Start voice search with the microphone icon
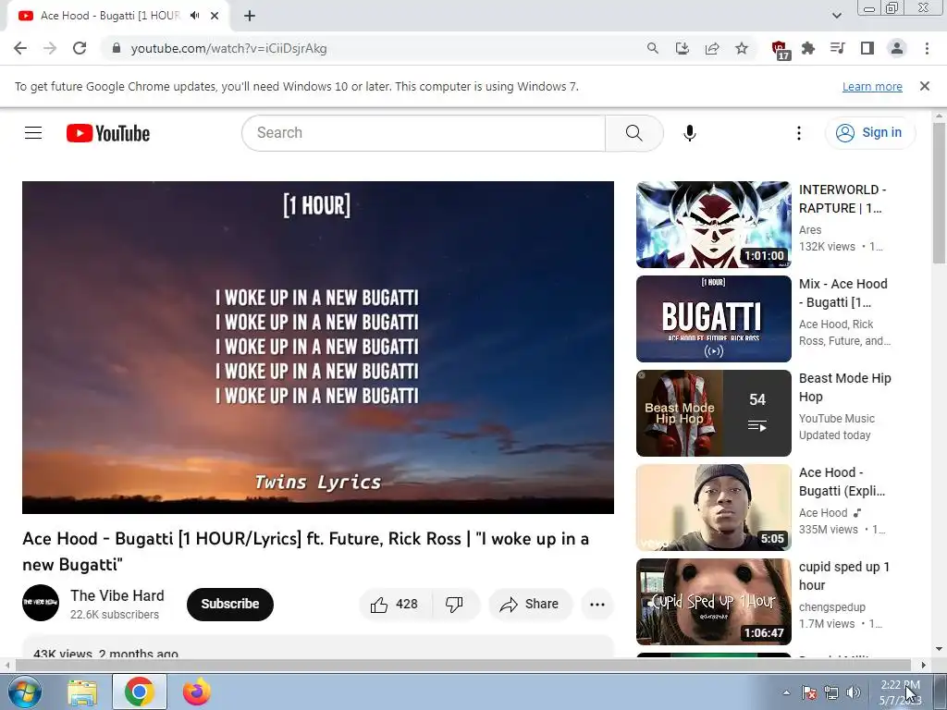 [x=690, y=133]
